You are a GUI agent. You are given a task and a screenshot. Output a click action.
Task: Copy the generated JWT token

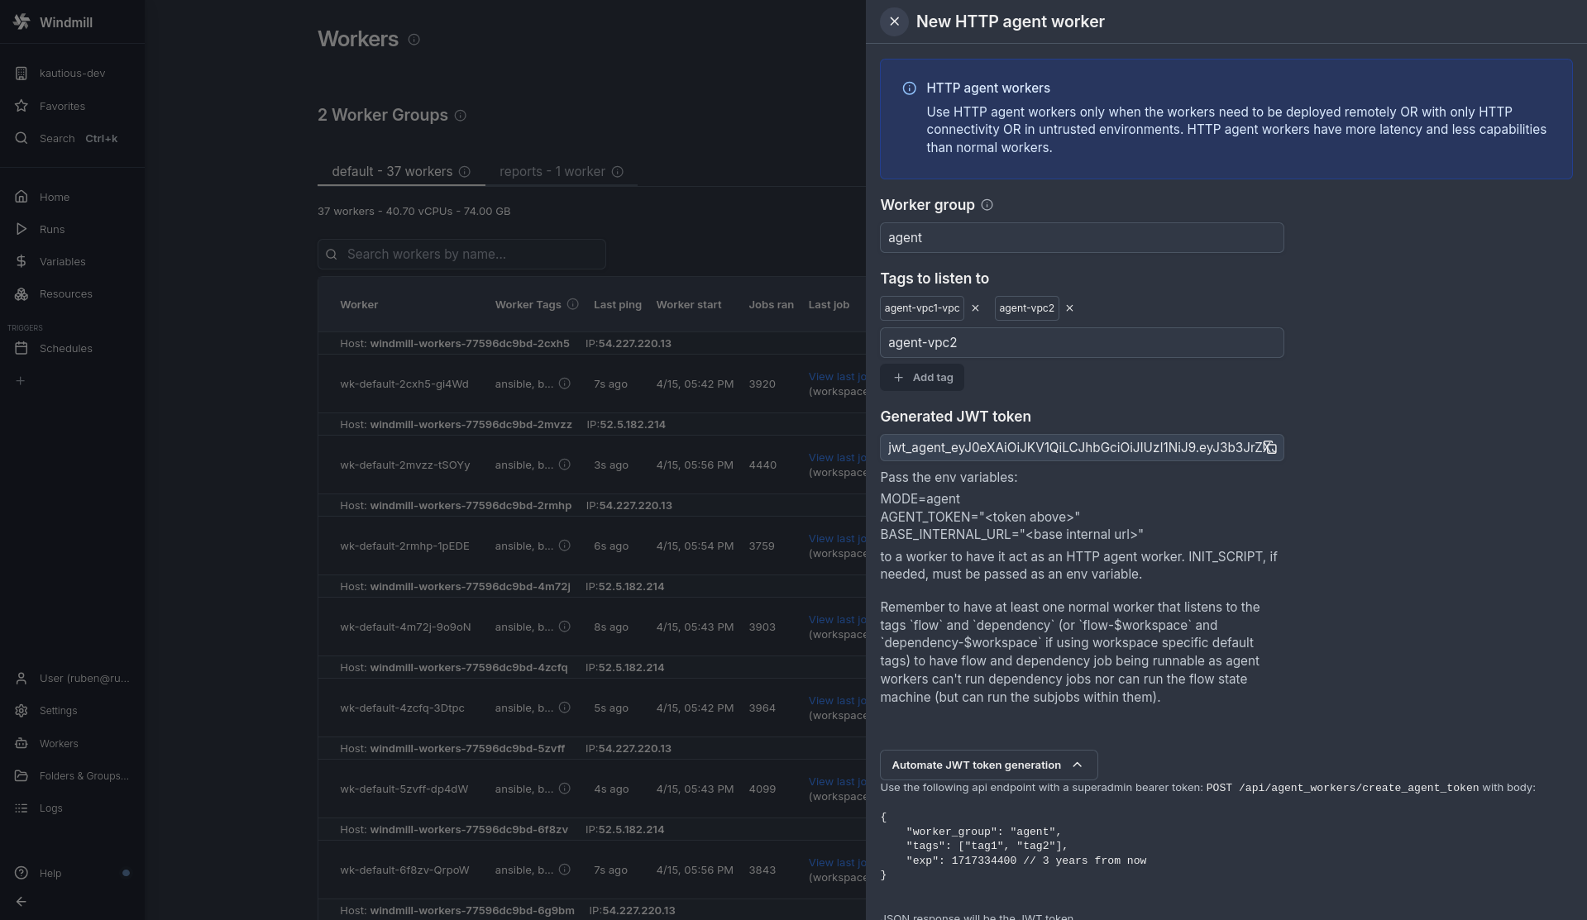pos(1271,447)
